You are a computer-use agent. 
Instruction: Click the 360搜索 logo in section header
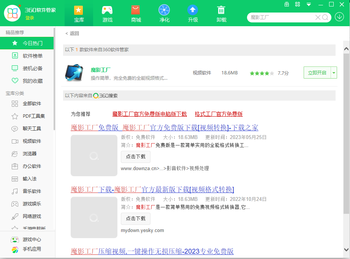click(x=105, y=96)
